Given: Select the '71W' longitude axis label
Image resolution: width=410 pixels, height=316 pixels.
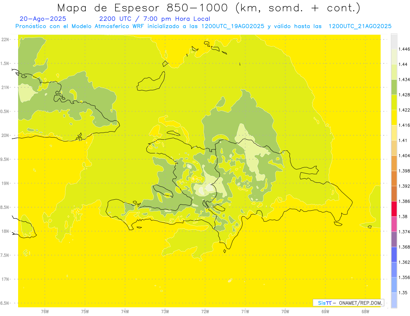Looking at the screenshot, I should click(245, 311).
